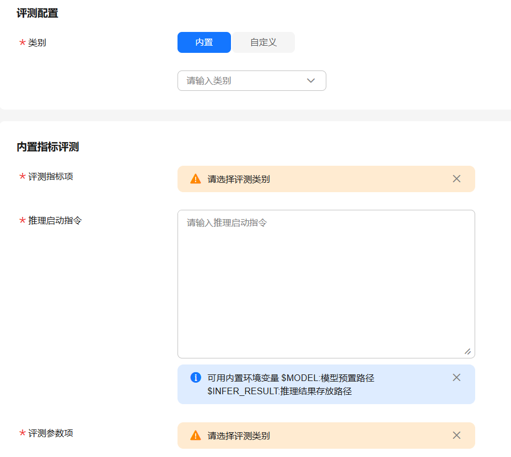Select the 内置 category option
This screenshot has height=457, width=511.
(204, 42)
